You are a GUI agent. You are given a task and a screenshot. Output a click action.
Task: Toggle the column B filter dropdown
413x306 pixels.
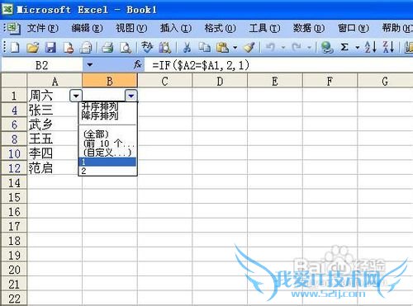click(x=131, y=96)
